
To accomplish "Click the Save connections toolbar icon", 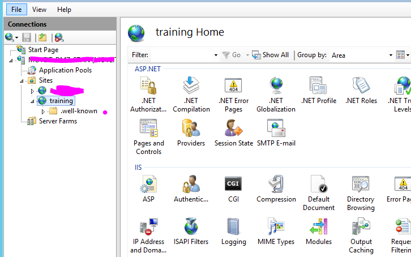I will [27, 37].
